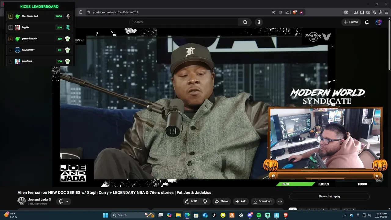Open OneDrive cloud icon in system tray
This screenshot has height=220, width=391.
351,215
